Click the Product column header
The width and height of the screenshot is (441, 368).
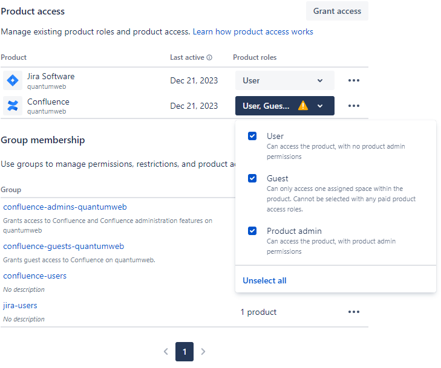click(x=13, y=57)
